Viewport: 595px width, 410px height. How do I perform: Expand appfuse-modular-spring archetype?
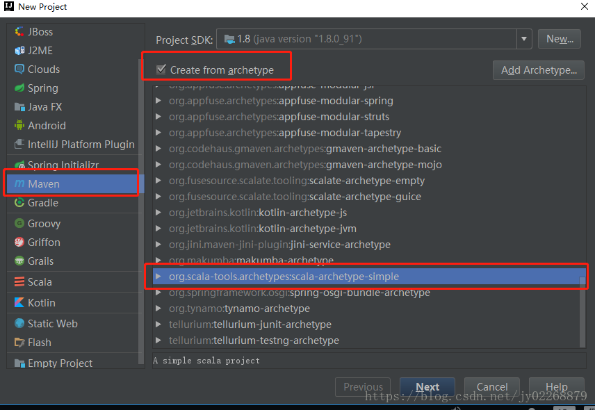click(158, 101)
